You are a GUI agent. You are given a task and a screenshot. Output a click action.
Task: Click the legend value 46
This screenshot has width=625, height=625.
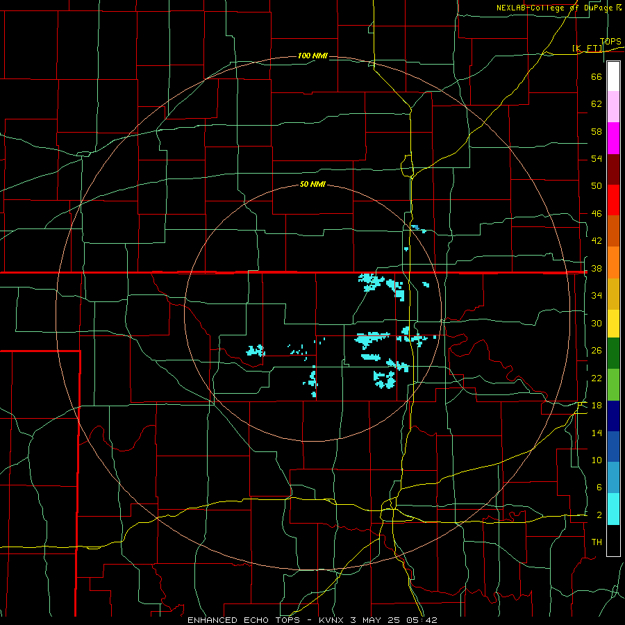click(597, 214)
